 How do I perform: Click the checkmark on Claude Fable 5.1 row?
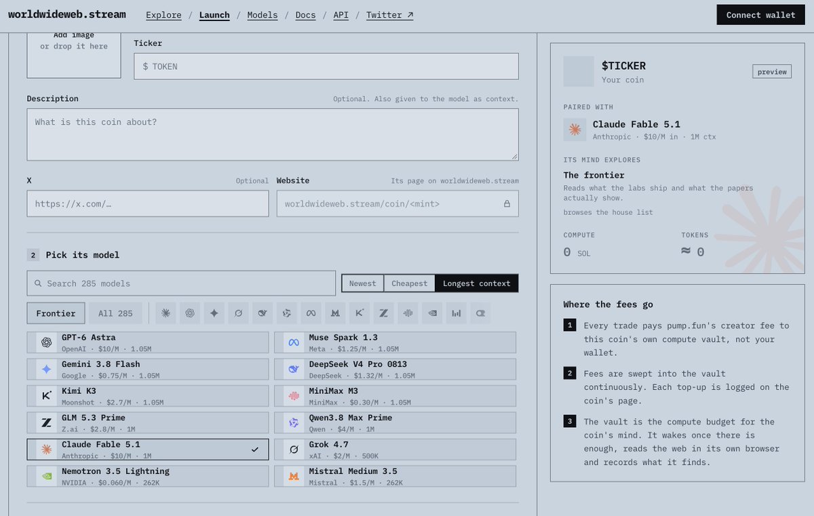255,450
